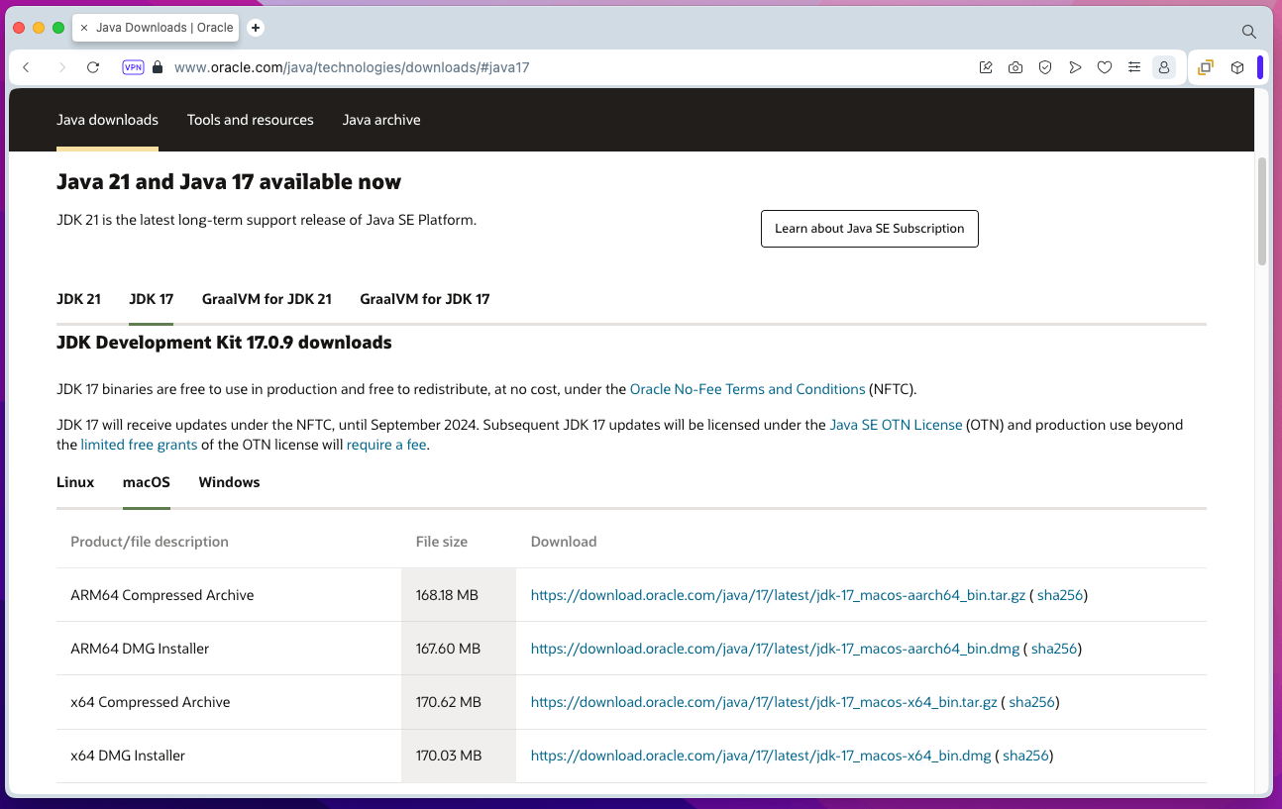The width and height of the screenshot is (1282, 809).
Task: Open the Java archive menu item
Action: pyautogui.click(x=381, y=120)
